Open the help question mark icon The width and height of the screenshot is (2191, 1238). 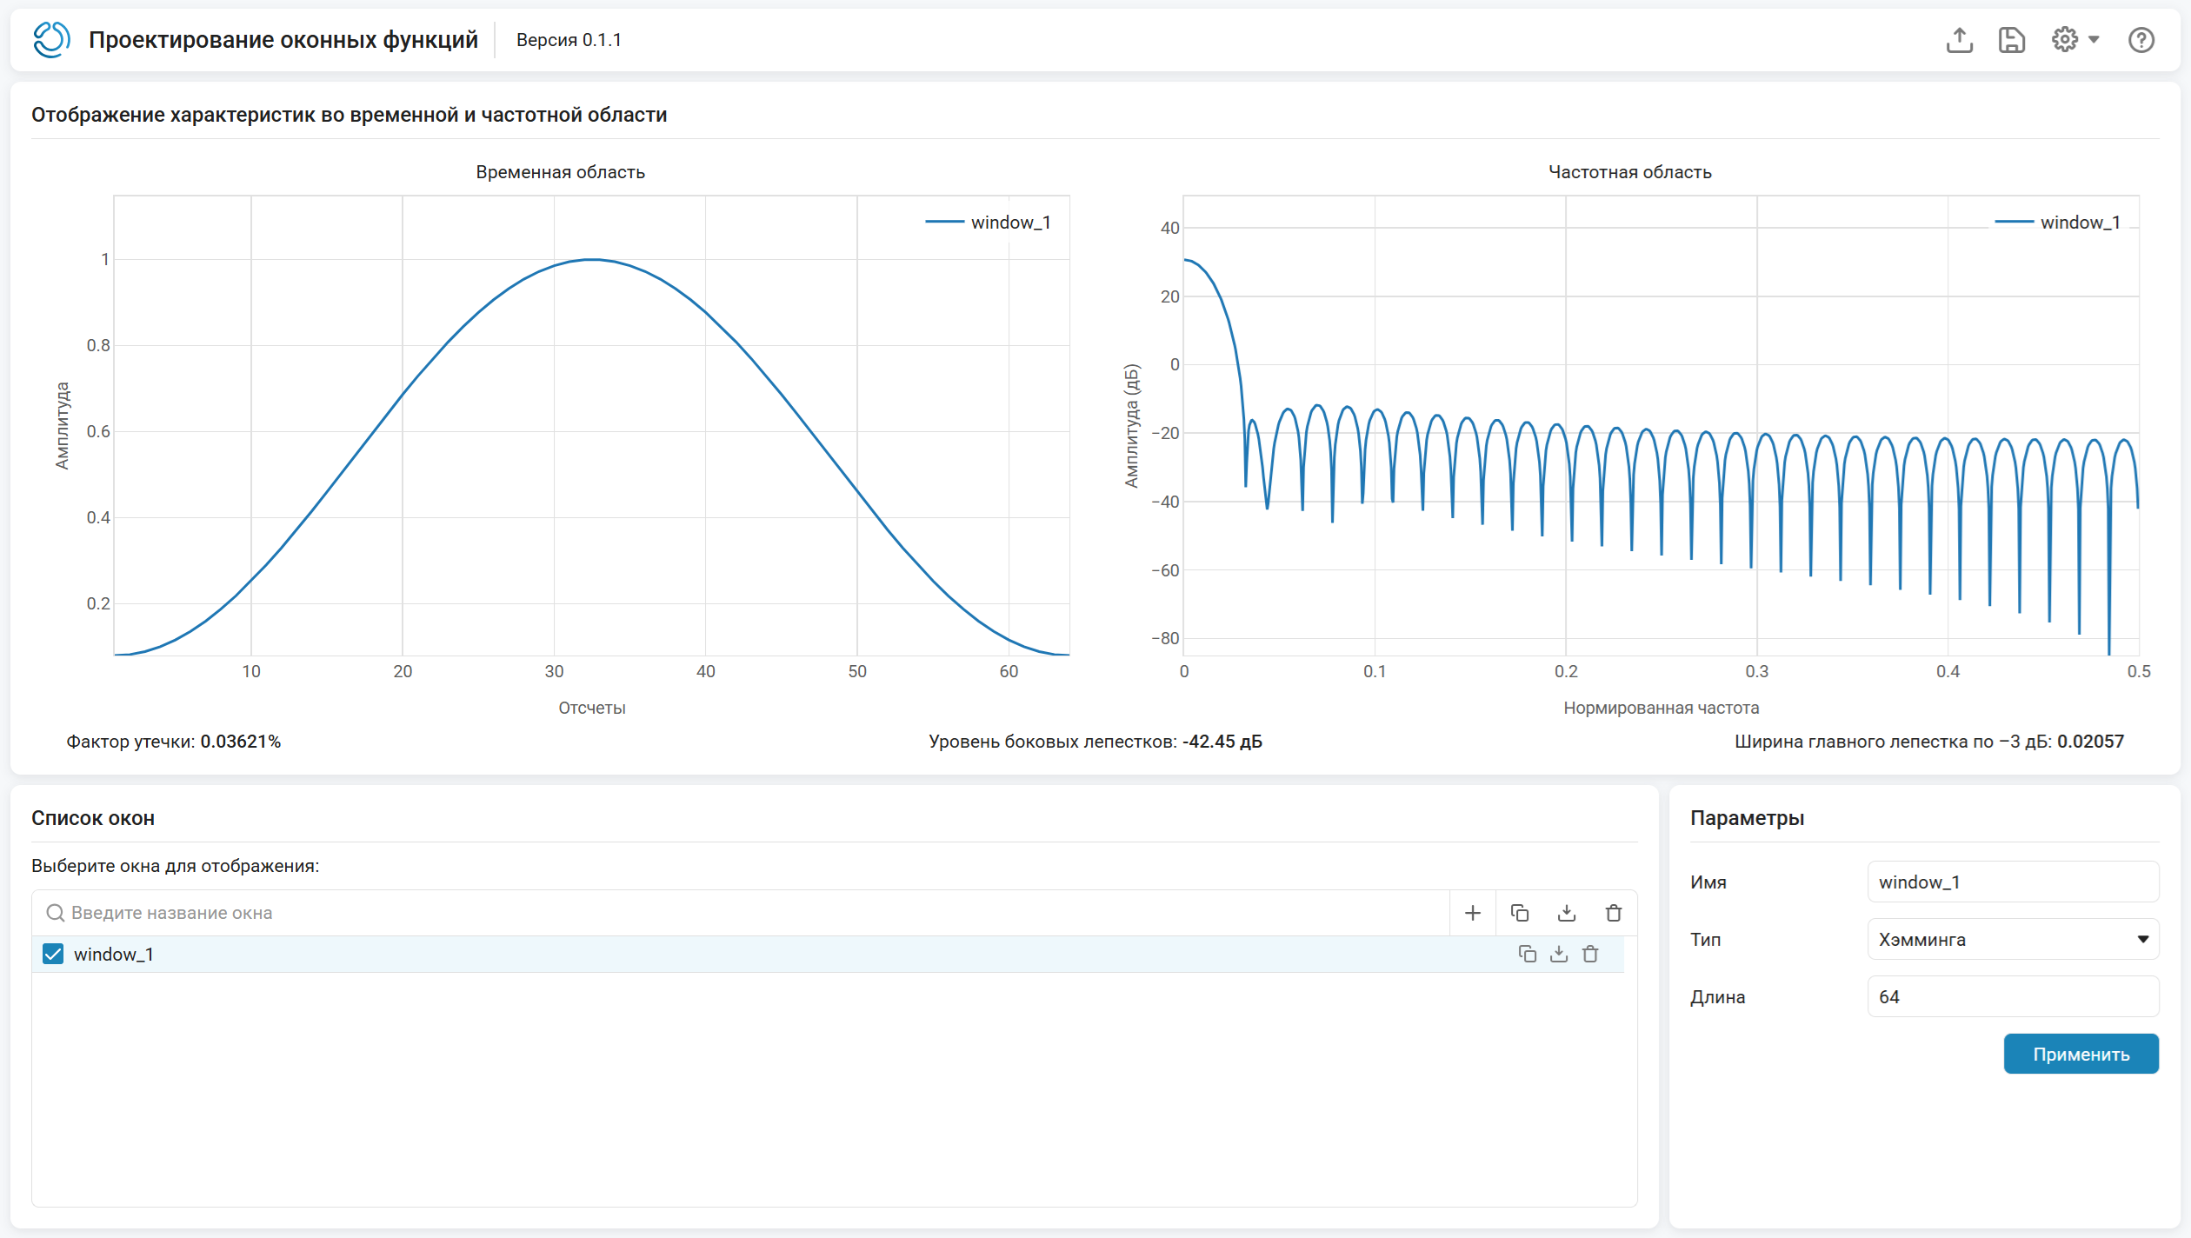(x=2141, y=40)
